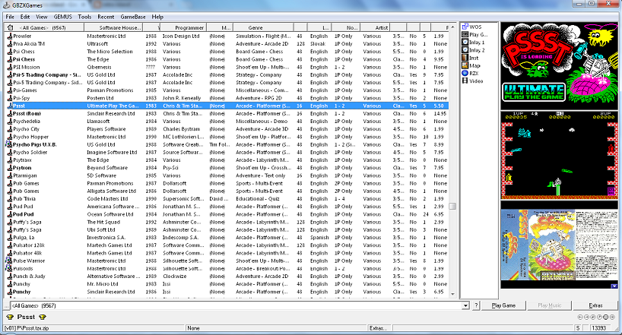Click the home icon in the list header
The image size is (622, 335).
[11, 28]
